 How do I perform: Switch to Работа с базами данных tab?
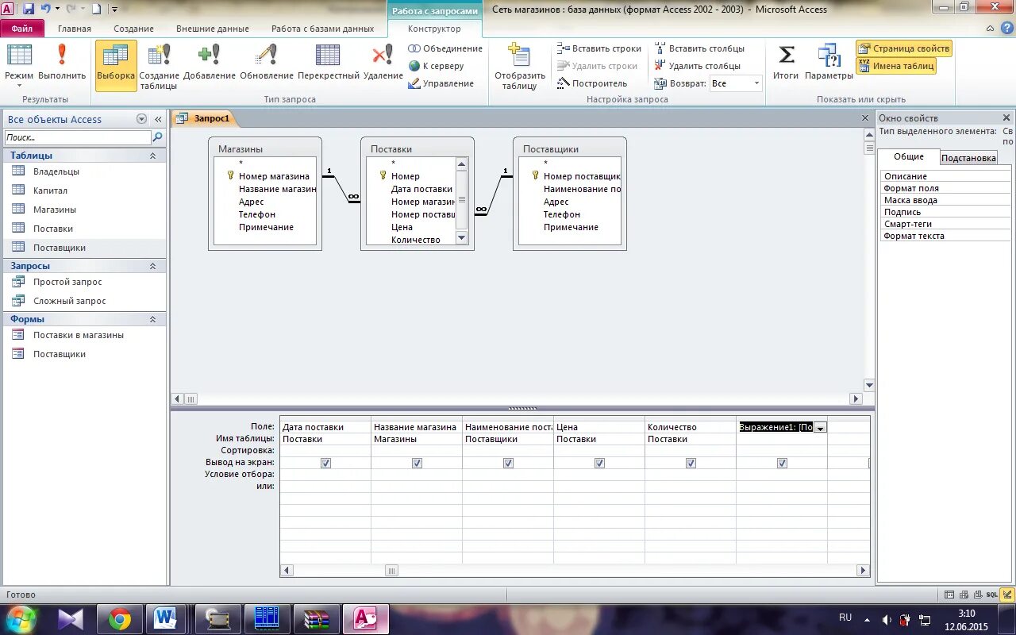(x=322, y=29)
